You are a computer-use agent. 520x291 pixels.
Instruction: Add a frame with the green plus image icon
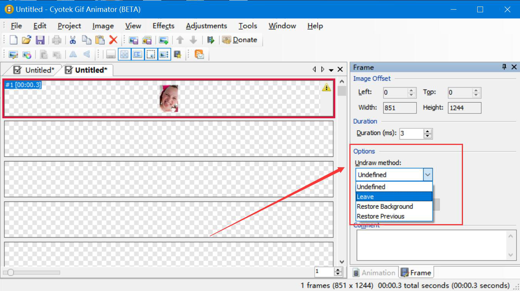coord(164,40)
